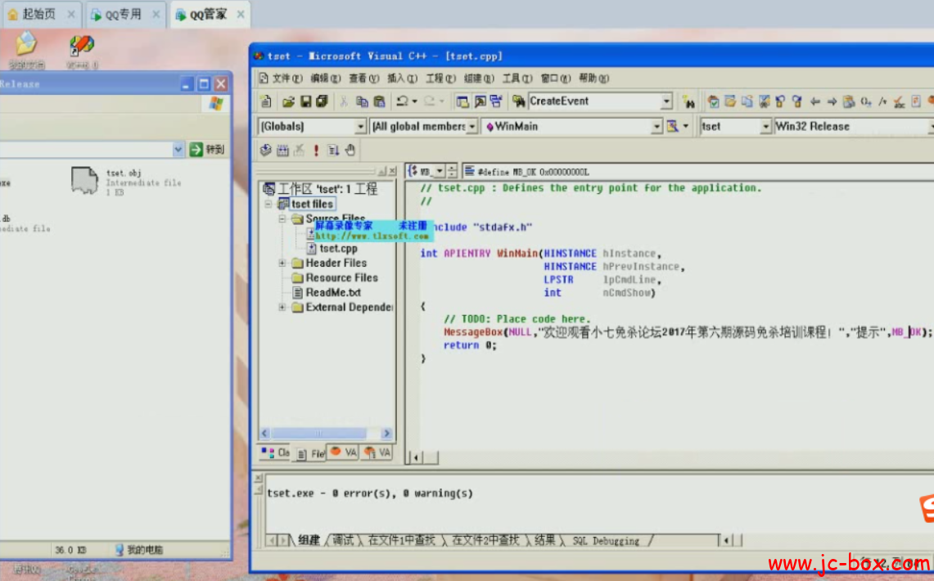
Task: Open the Explorer address bar dropdown
Action: 178,150
